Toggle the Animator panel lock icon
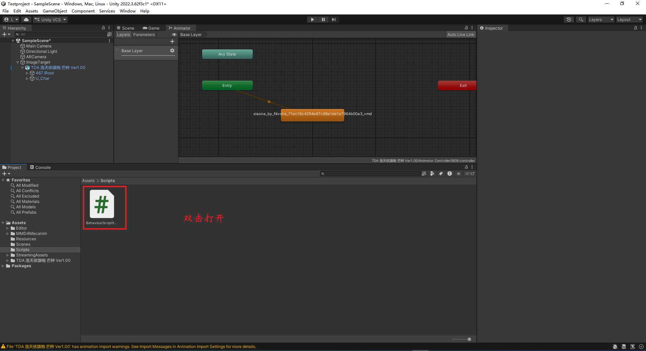 tap(466, 28)
